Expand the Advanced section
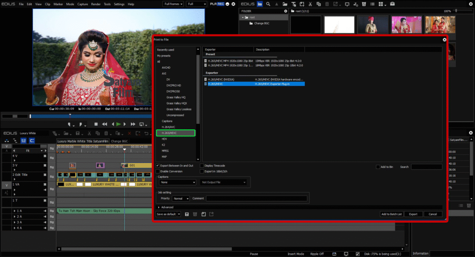Screen dimensions: 475x257 pyautogui.click(x=159, y=207)
